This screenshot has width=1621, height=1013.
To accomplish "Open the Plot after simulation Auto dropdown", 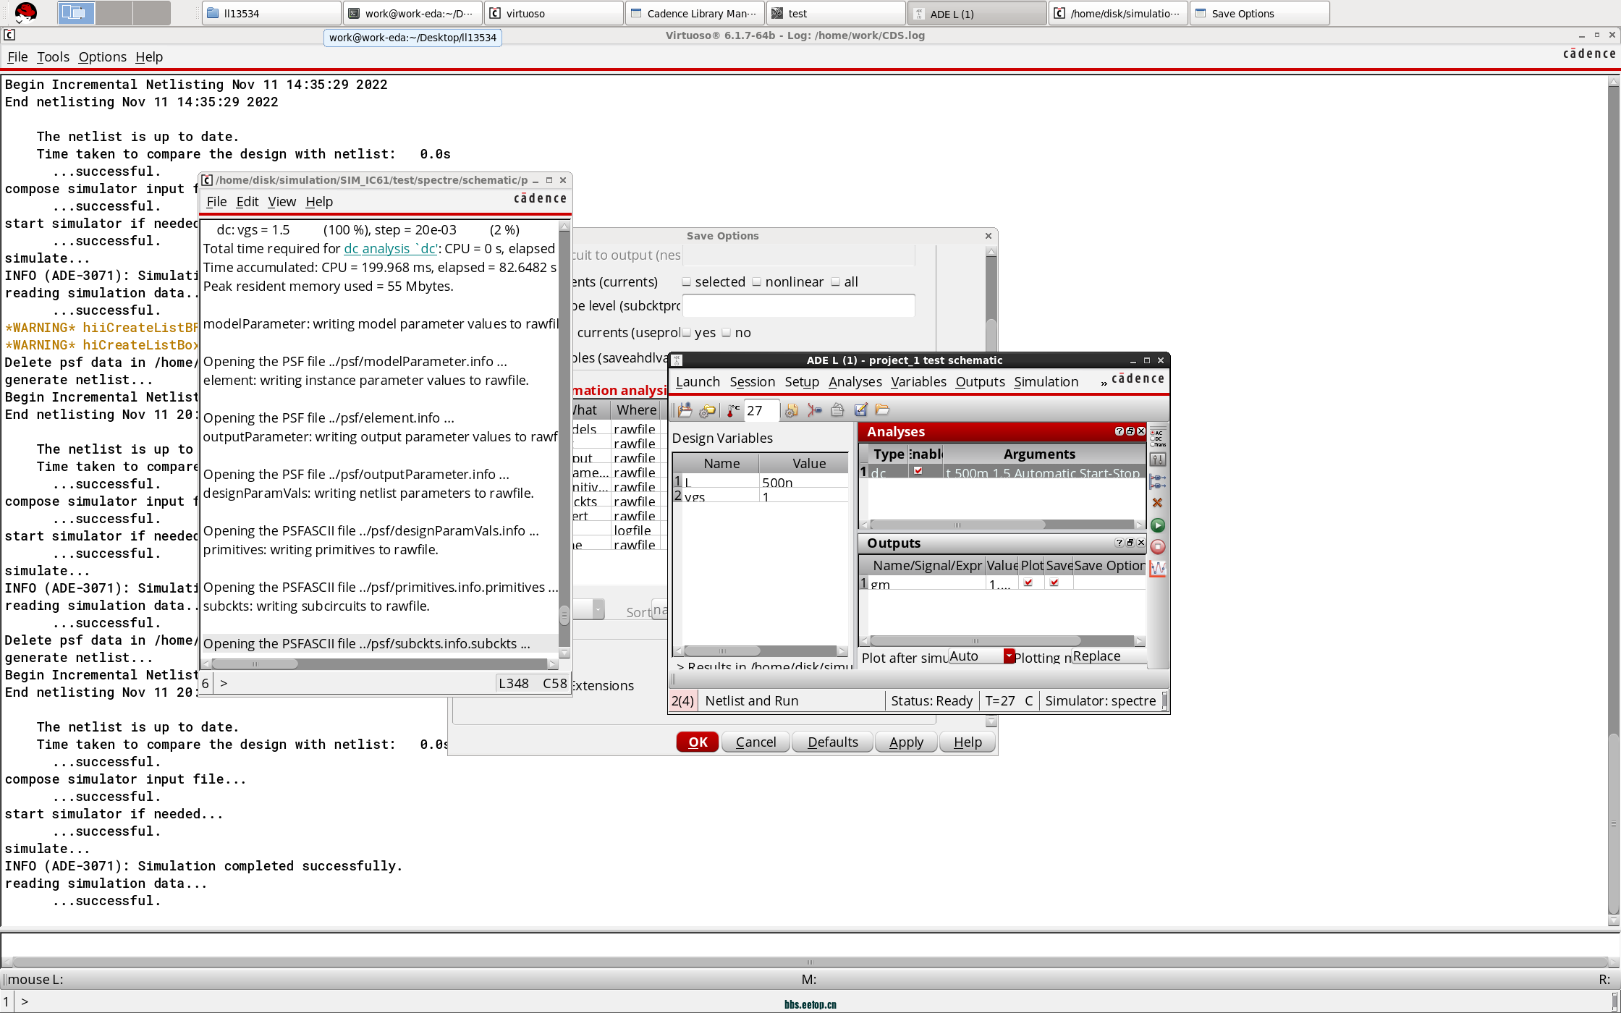I will point(981,656).
